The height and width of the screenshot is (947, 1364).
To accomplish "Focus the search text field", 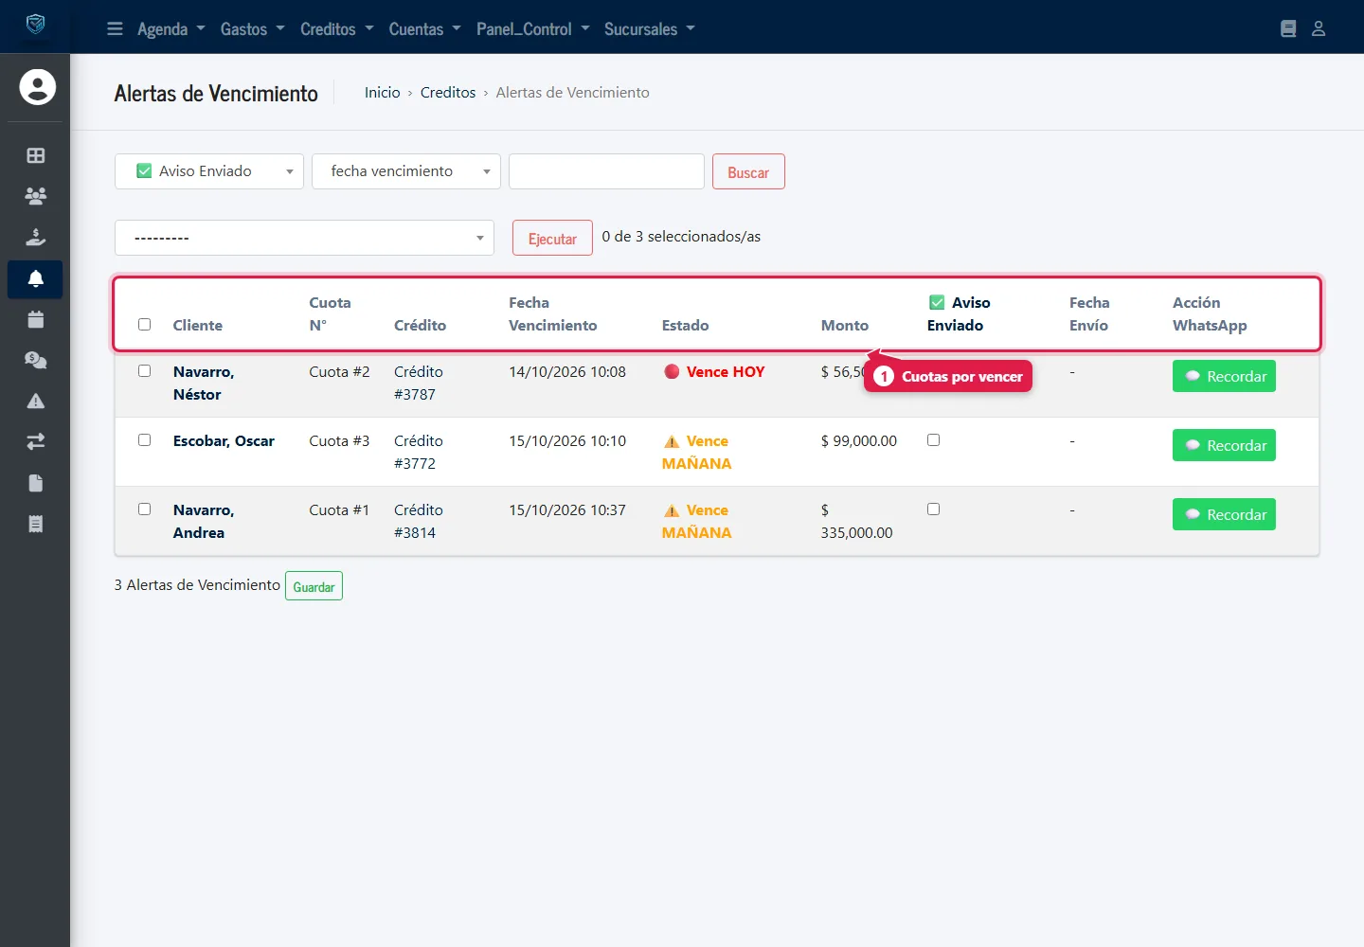I will tap(606, 171).
